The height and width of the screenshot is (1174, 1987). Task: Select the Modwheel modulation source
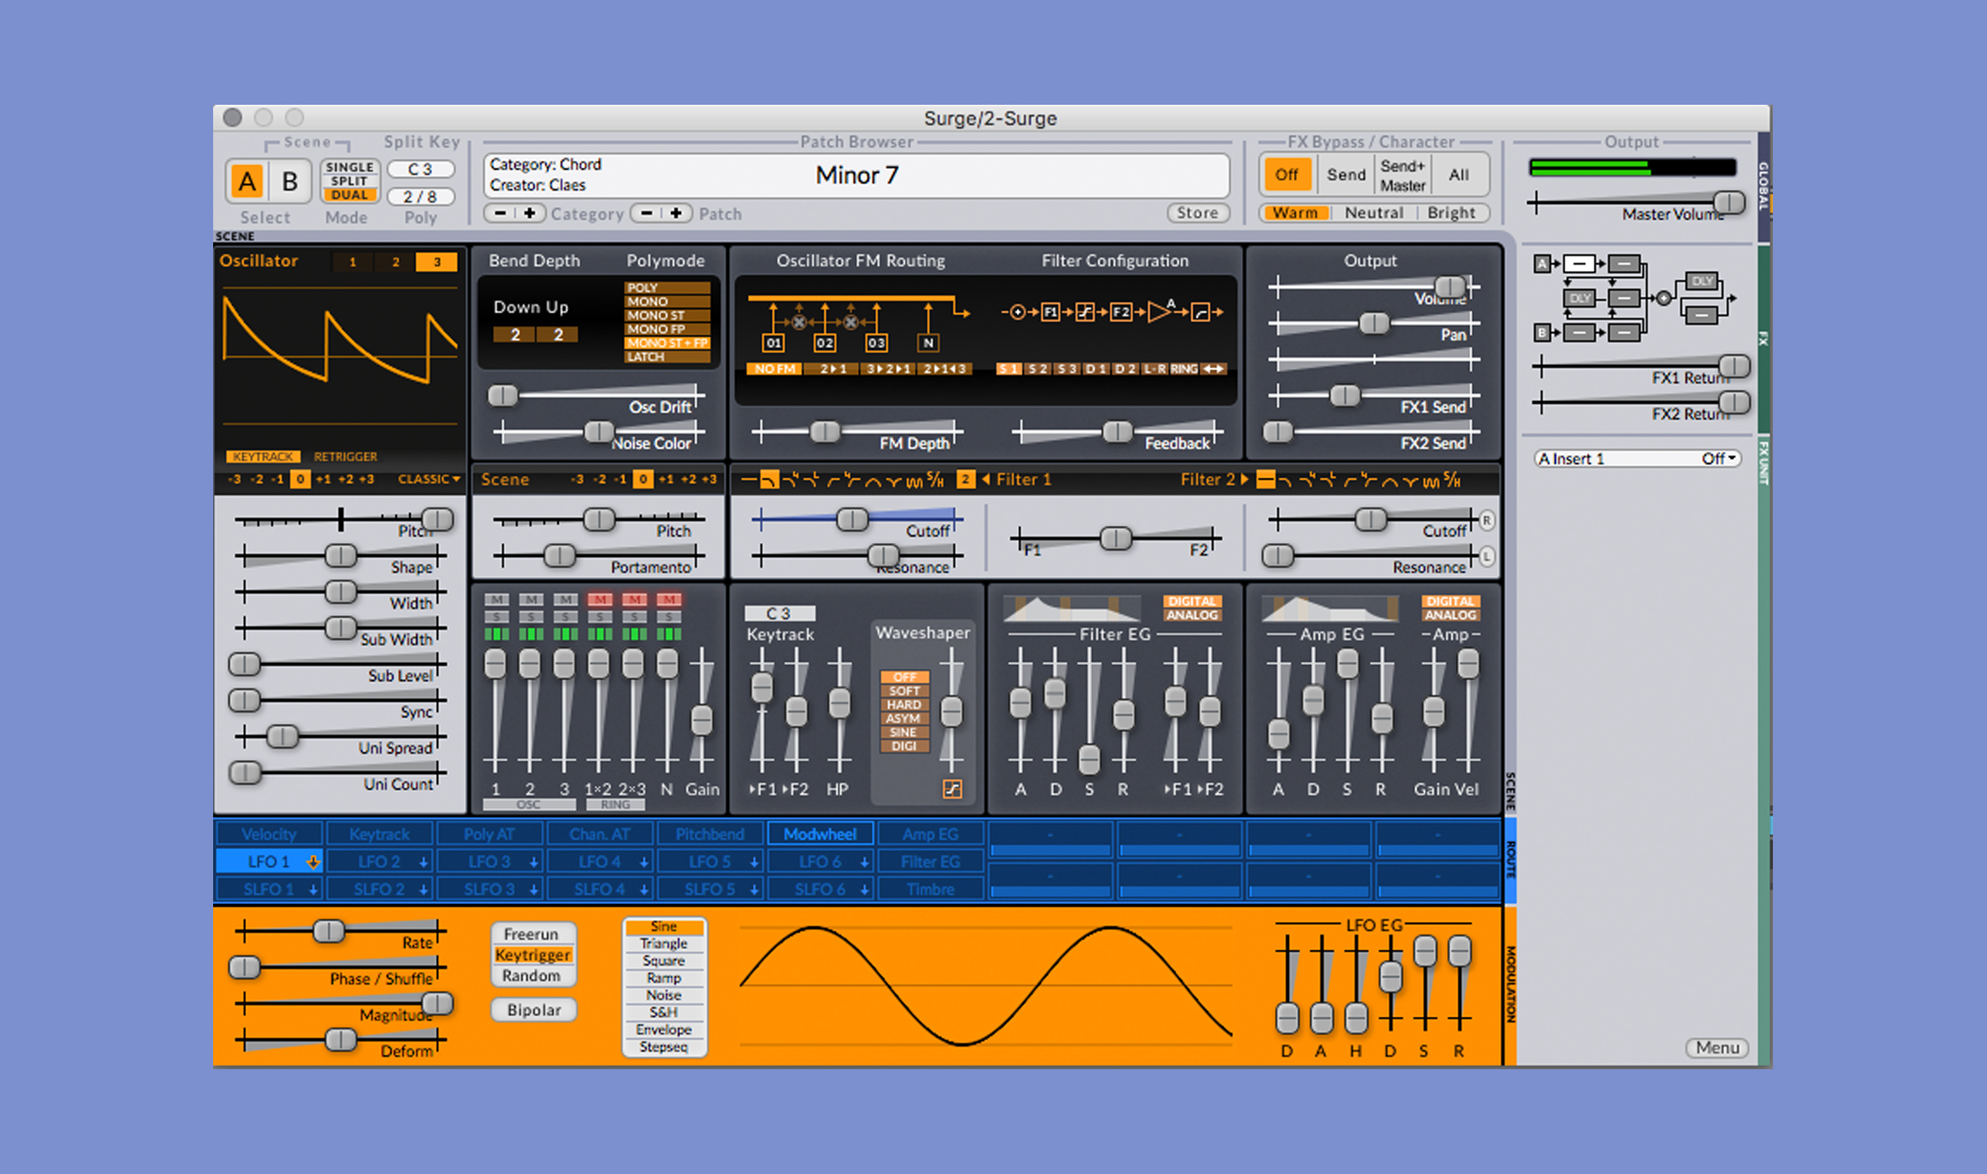(x=819, y=834)
